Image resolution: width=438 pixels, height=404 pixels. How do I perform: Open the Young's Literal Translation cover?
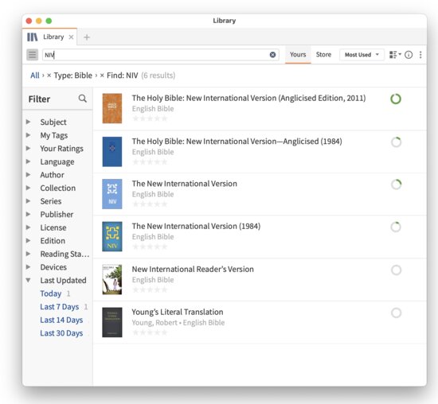pyautogui.click(x=112, y=322)
